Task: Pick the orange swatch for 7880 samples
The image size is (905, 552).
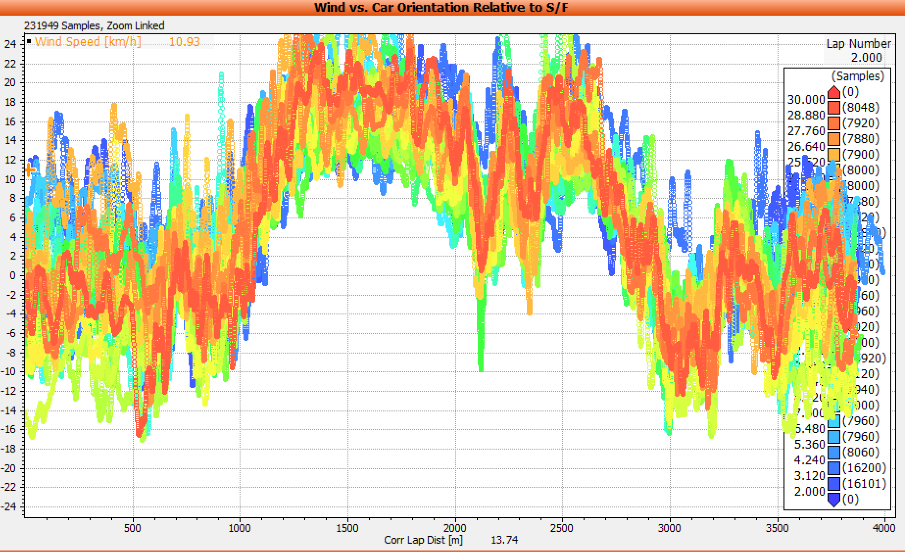Action: click(x=834, y=139)
